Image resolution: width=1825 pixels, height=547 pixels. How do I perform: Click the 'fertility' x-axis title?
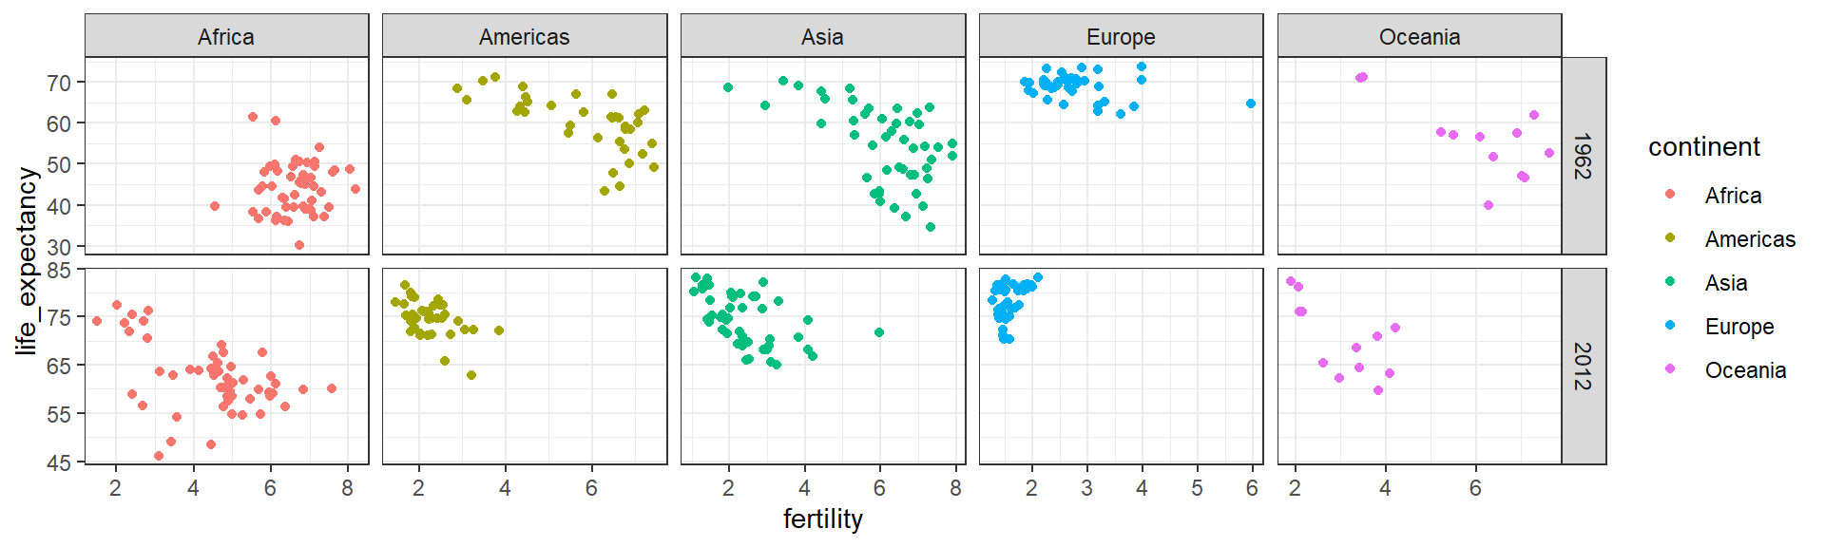823,519
